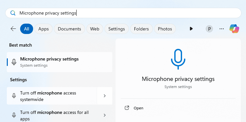Open Microphone privacy settings best match

tap(59, 62)
